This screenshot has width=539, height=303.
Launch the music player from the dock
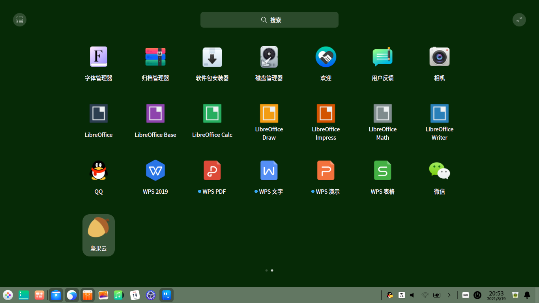[119, 295]
